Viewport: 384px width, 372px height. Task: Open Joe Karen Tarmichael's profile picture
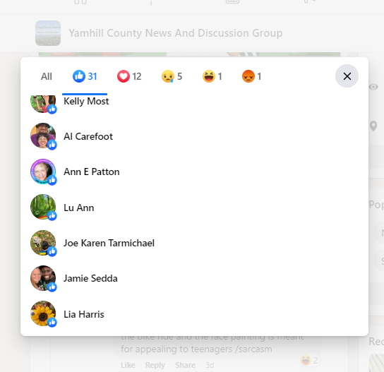click(43, 243)
